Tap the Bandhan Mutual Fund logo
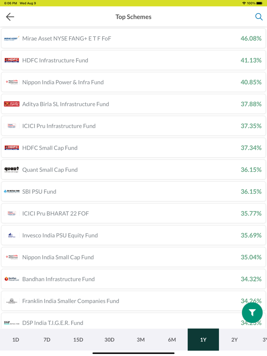Viewport: 267px width, 356px height. point(11,279)
